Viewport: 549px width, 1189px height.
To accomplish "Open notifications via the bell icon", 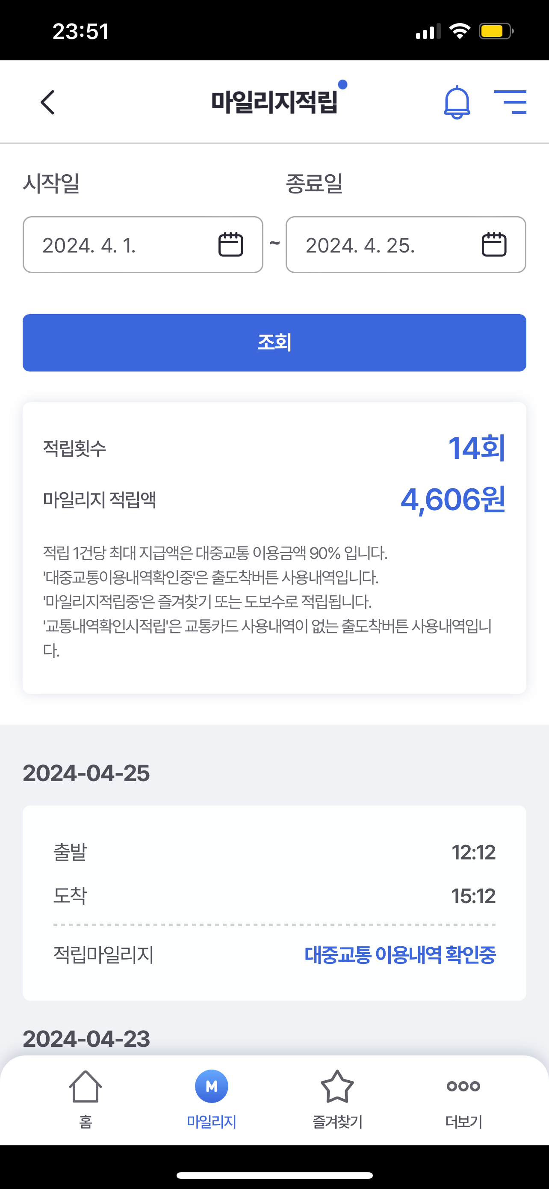I will (x=456, y=102).
